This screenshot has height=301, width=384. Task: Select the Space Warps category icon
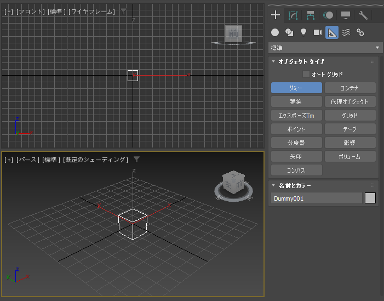[x=346, y=32]
